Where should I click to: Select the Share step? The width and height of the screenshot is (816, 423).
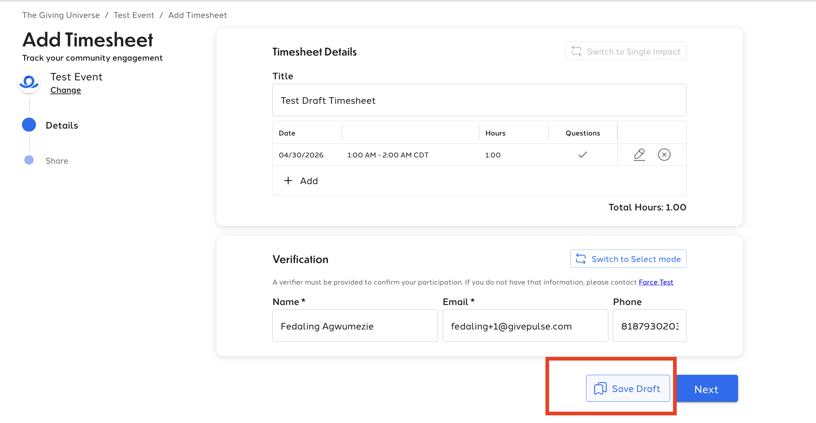(x=57, y=161)
